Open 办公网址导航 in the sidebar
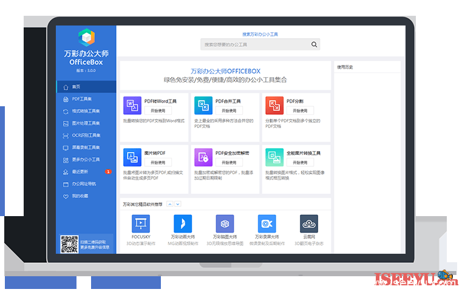Viewport: 462px width, 292px height. click(x=86, y=184)
